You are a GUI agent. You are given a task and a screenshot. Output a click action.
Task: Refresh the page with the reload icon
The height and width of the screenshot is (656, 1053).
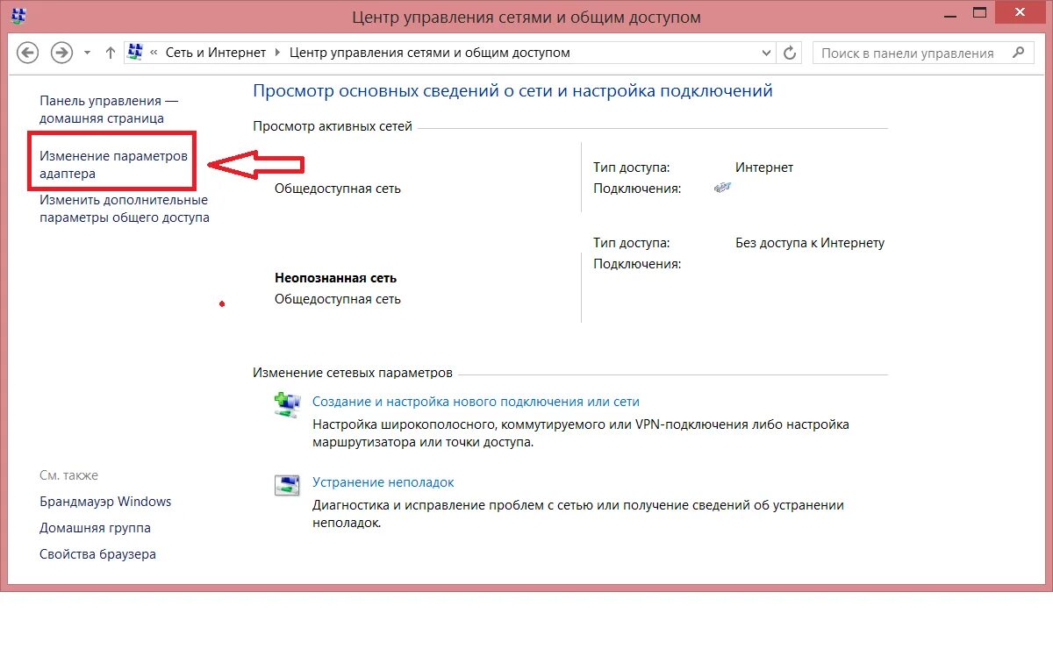790,53
